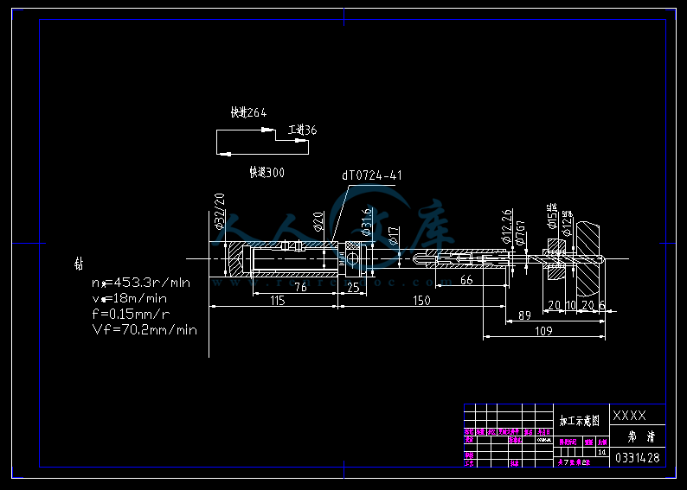The height and width of the screenshot is (490, 687).
Task: Click the 150 length dimension
Action: (x=421, y=301)
